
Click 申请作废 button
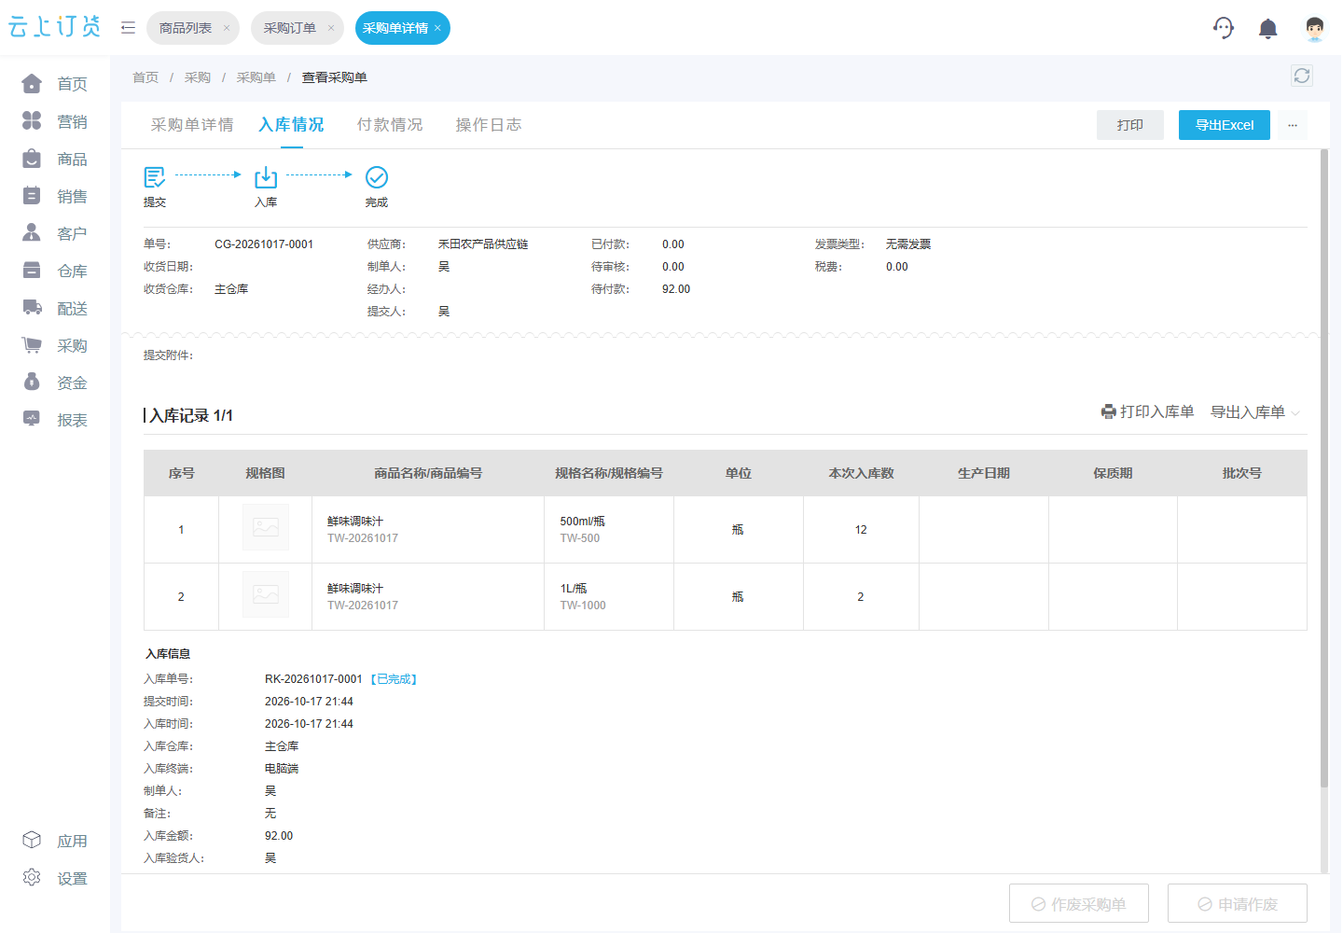pyautogui.click(x=1238, y=904)
